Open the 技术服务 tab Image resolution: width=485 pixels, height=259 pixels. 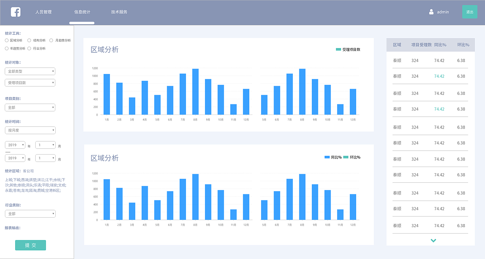click(119, 12)
